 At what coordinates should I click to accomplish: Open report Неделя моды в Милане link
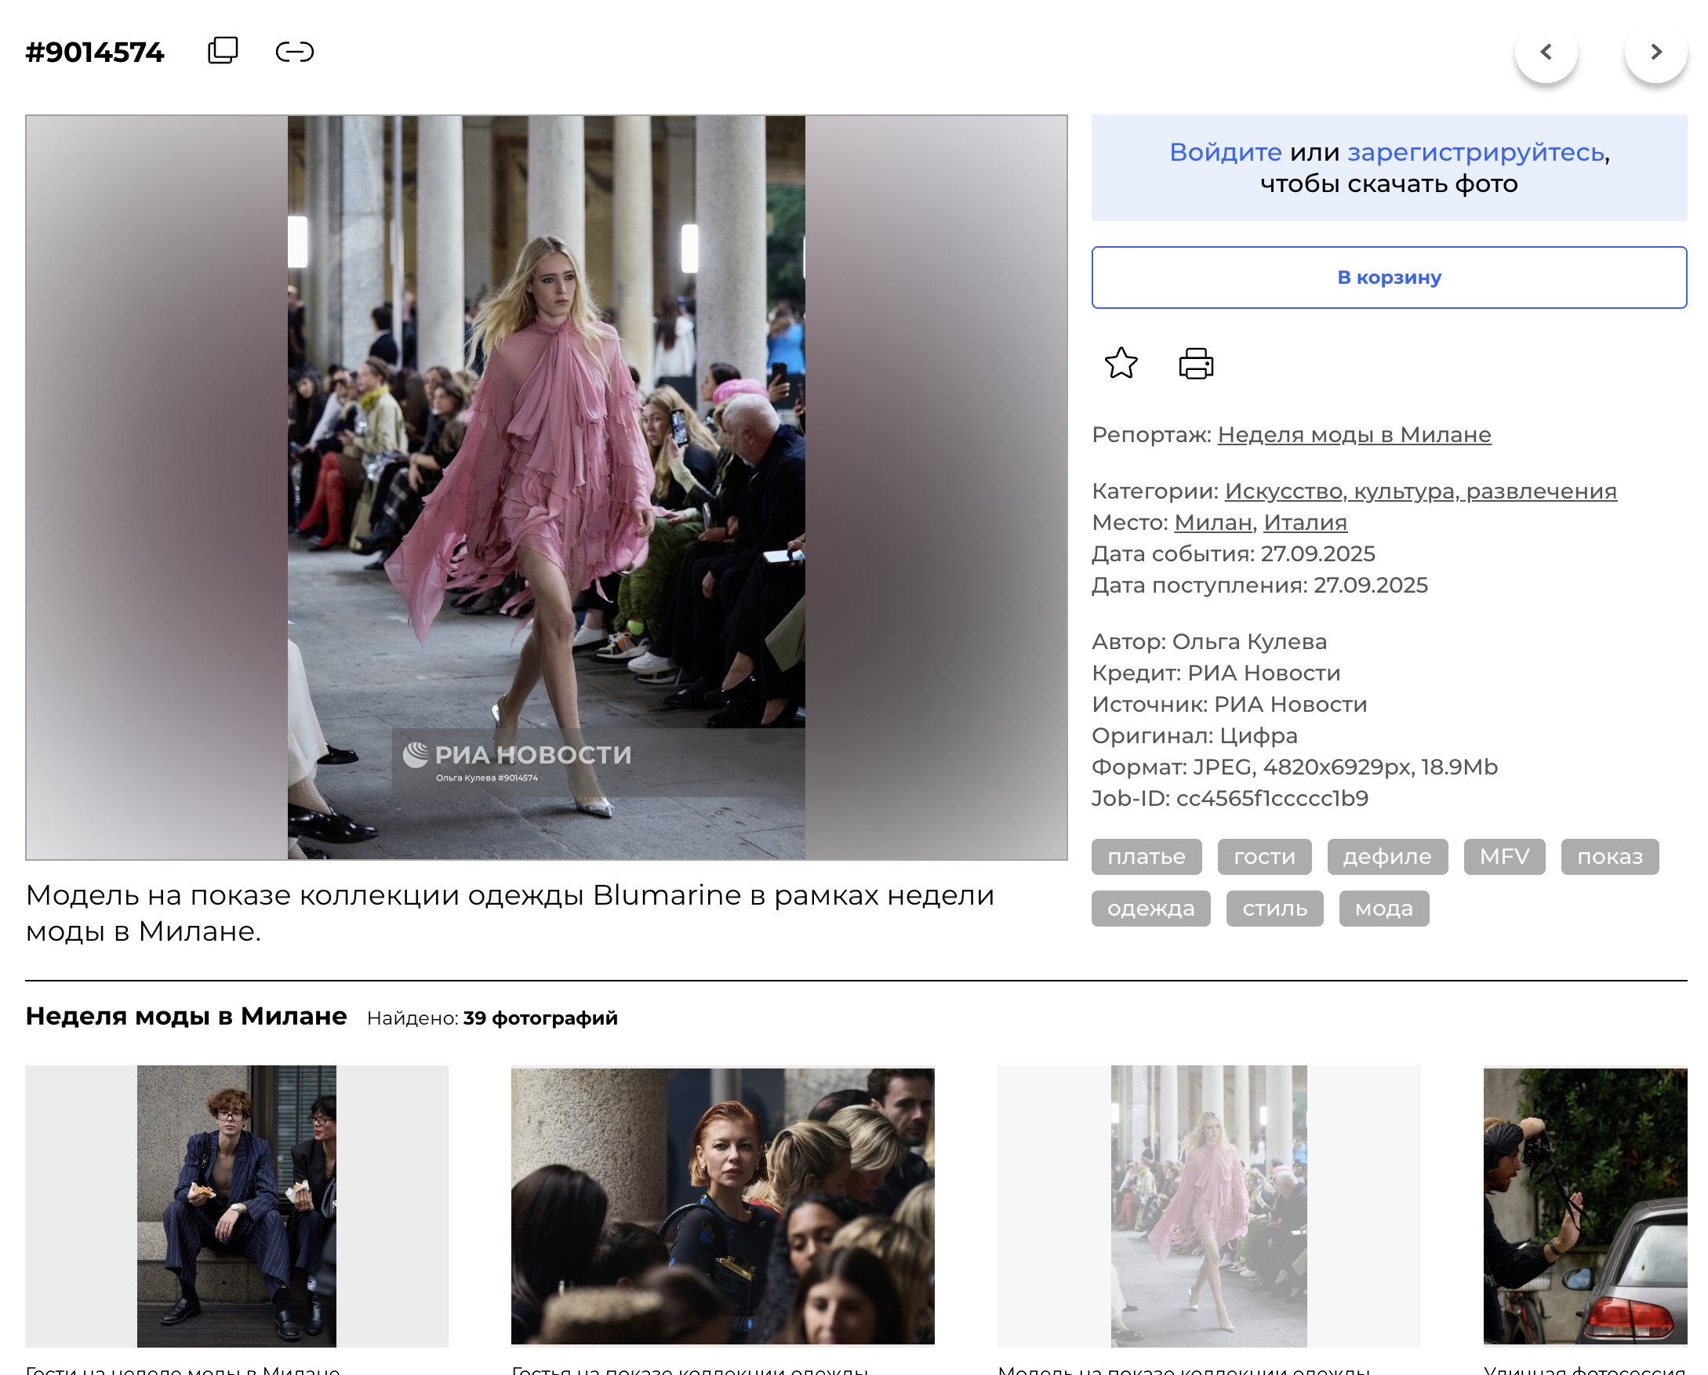(x=1353, y=435)
